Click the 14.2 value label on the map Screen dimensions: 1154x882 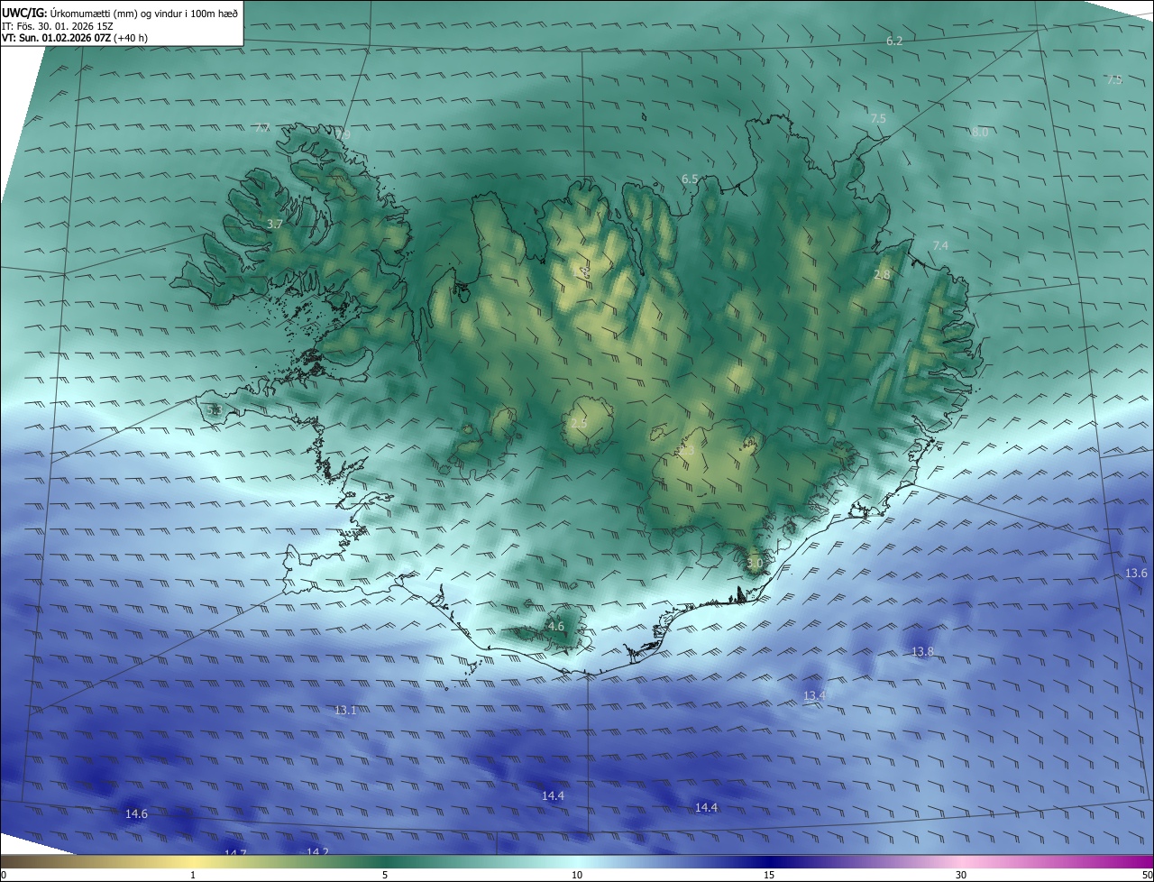pyautogui.click(x=317, y=851)
